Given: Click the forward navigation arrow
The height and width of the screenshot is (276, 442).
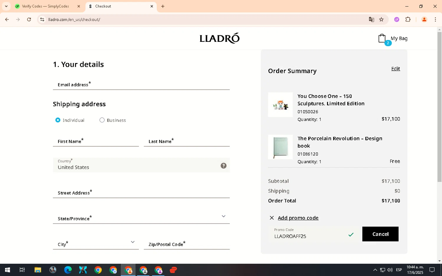Looking at the screenshot, I should pos(18,19).
